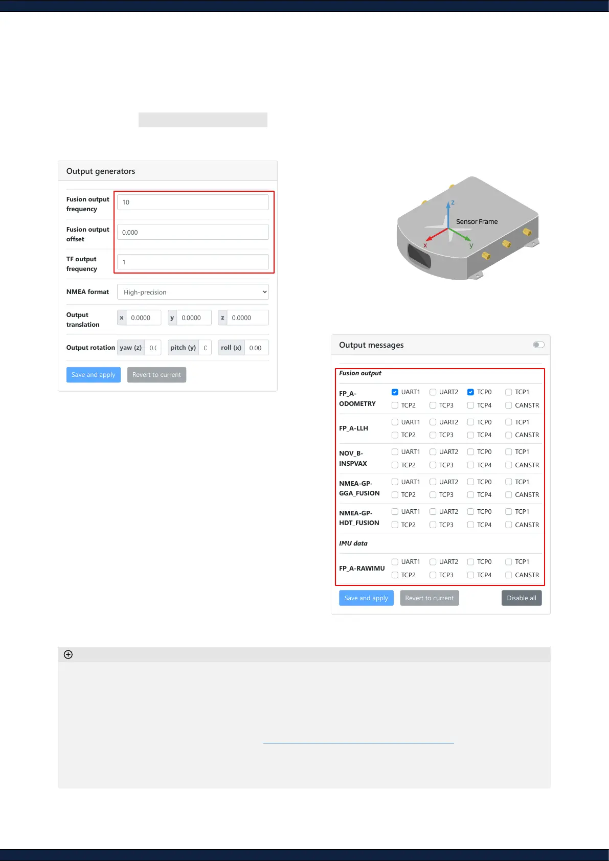This screenshot has height=861, width=609.
Task: Open the NMEA format dropdown
Action: (x=193, y=292)
